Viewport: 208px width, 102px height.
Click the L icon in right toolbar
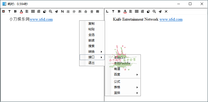[x=107, y=11]
